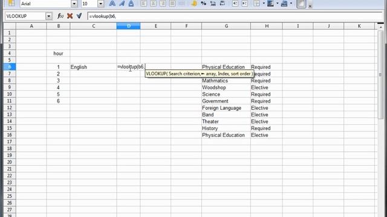Delete a decimal place
Image resolution: width=387 pixels, height=217 pixels.
pyautogui.click(x=223, y=4)
